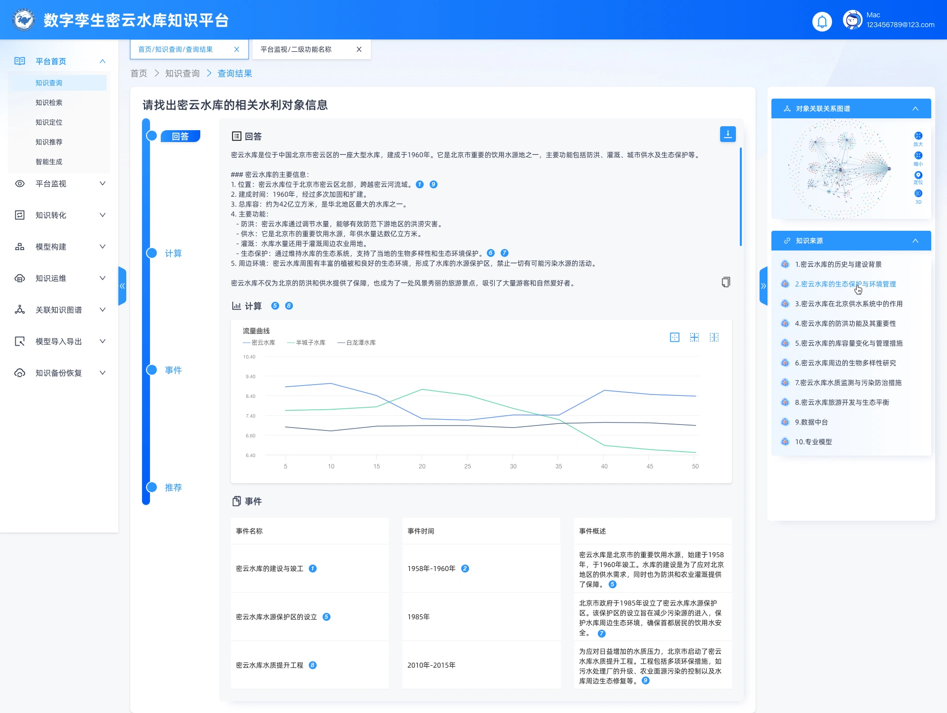The image size is (947, 713).
Task: Select the first chart grid layout icon
Action: 675,337
